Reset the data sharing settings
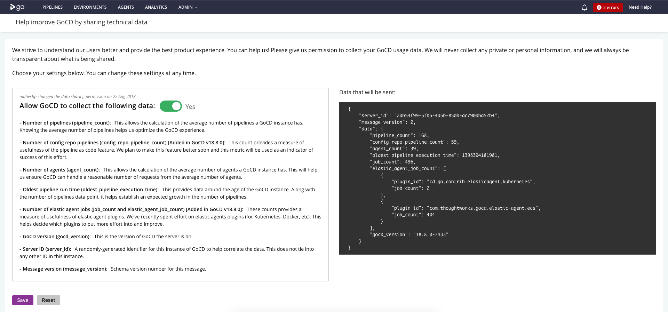The height and width of the screenshot is (312, 668). tap(48, 300)
